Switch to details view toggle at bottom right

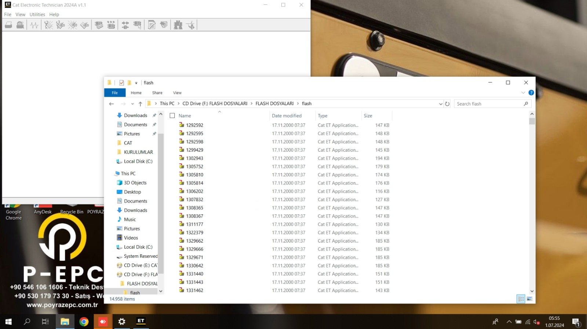521,299
